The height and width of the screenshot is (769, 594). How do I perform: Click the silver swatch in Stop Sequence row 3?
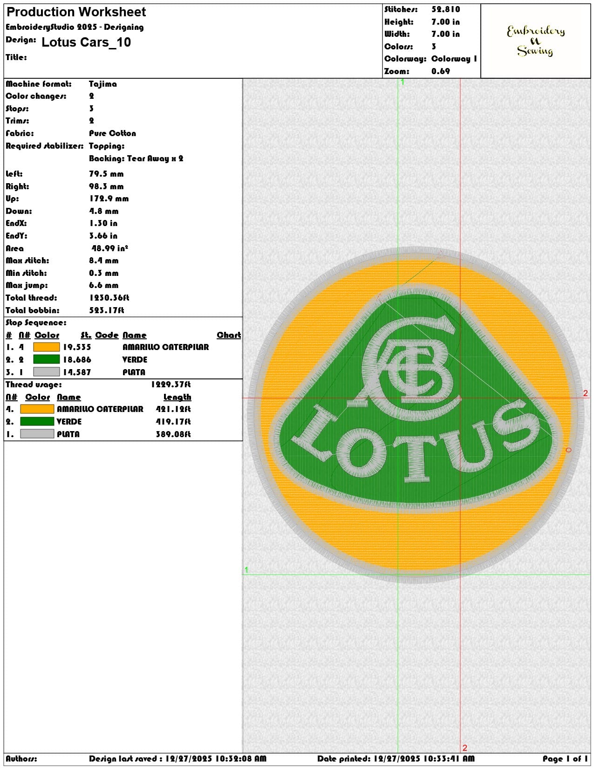pyautogui.click(x=47, y=372)
